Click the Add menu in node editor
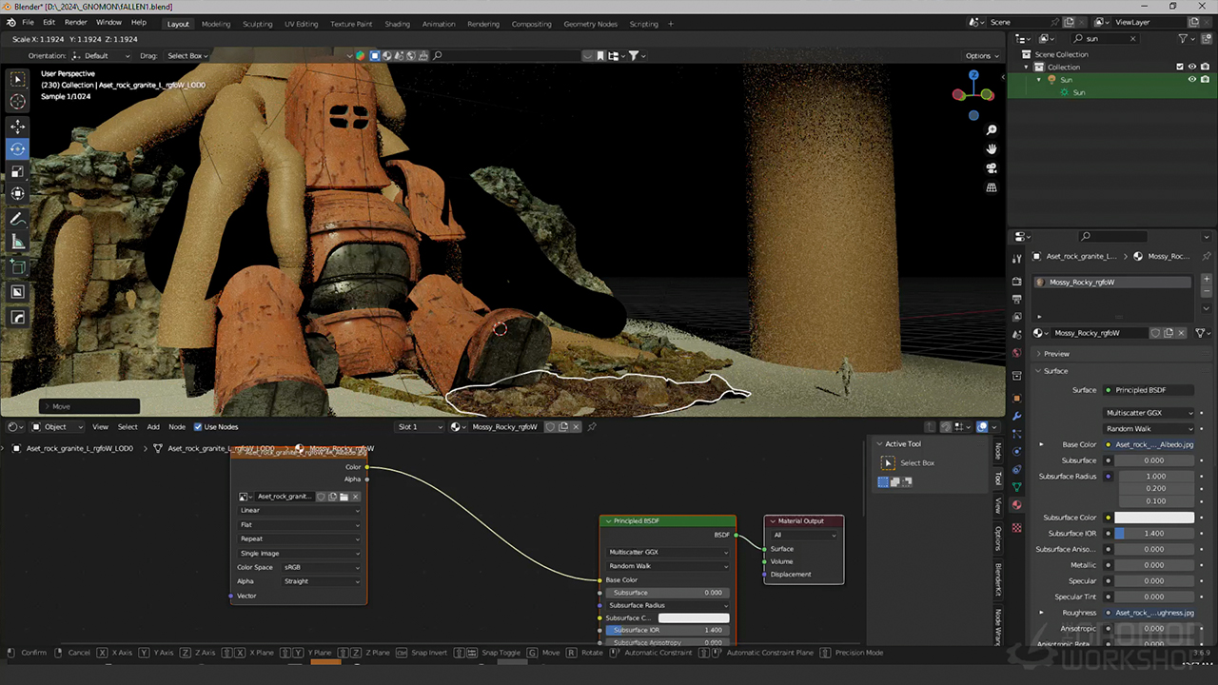This screenshot has height=685, width=1218. coord(152,427)
